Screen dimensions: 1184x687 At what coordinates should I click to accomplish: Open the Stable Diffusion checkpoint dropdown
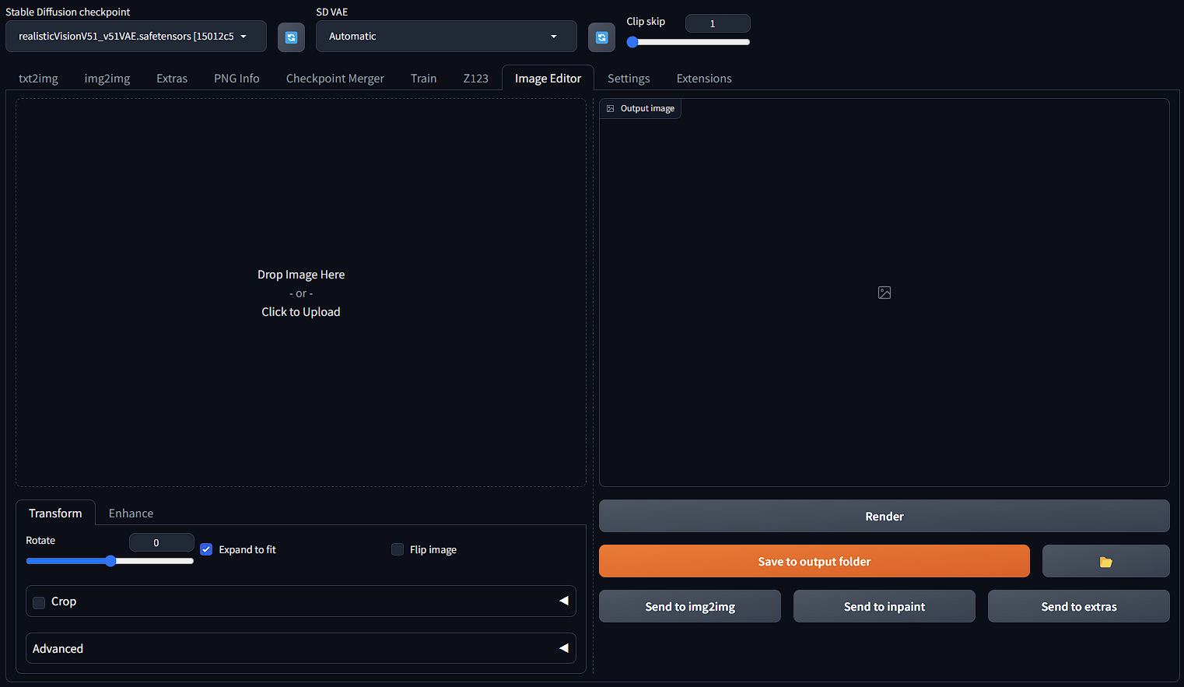click(135, 37)
